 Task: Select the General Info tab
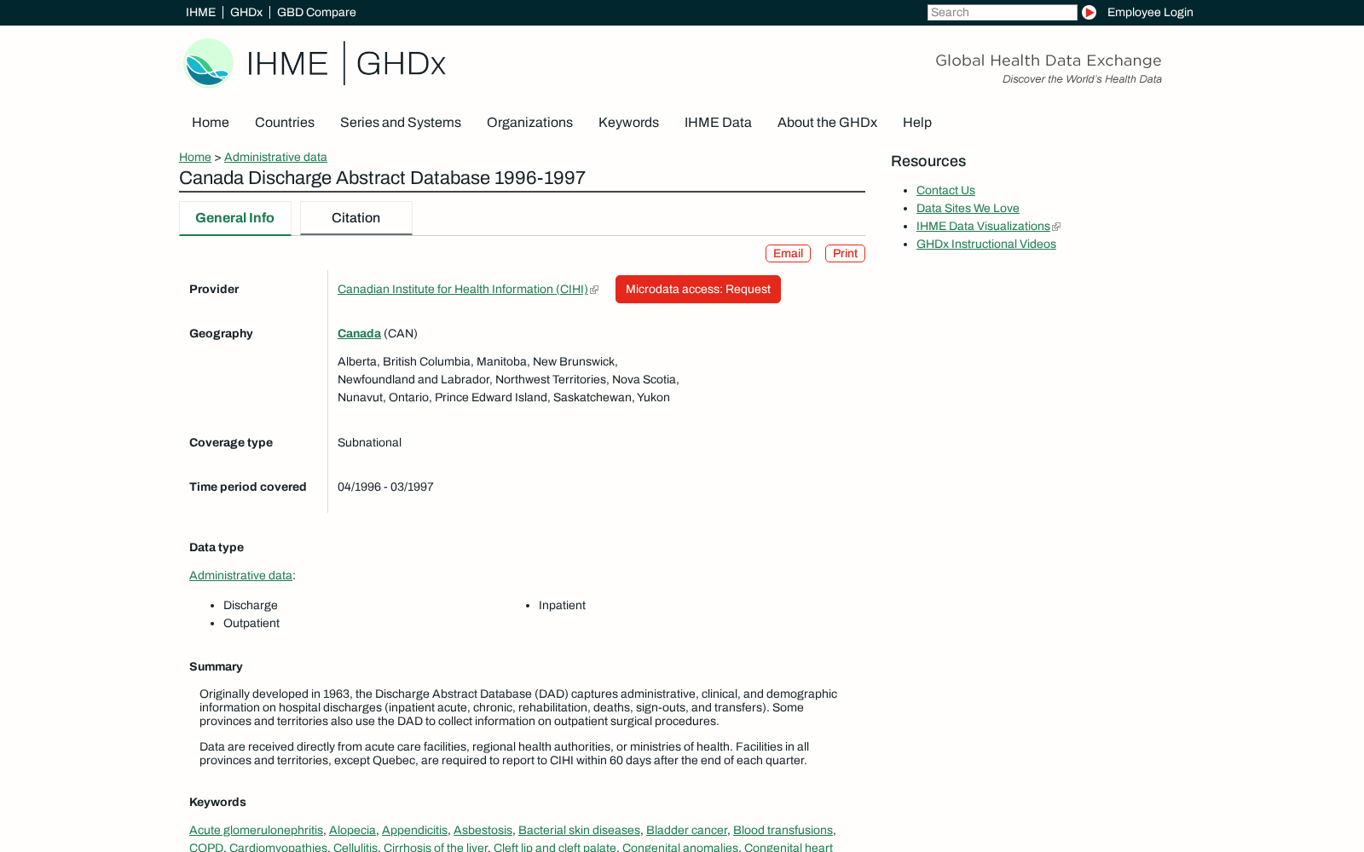click(x=235, y=218)
